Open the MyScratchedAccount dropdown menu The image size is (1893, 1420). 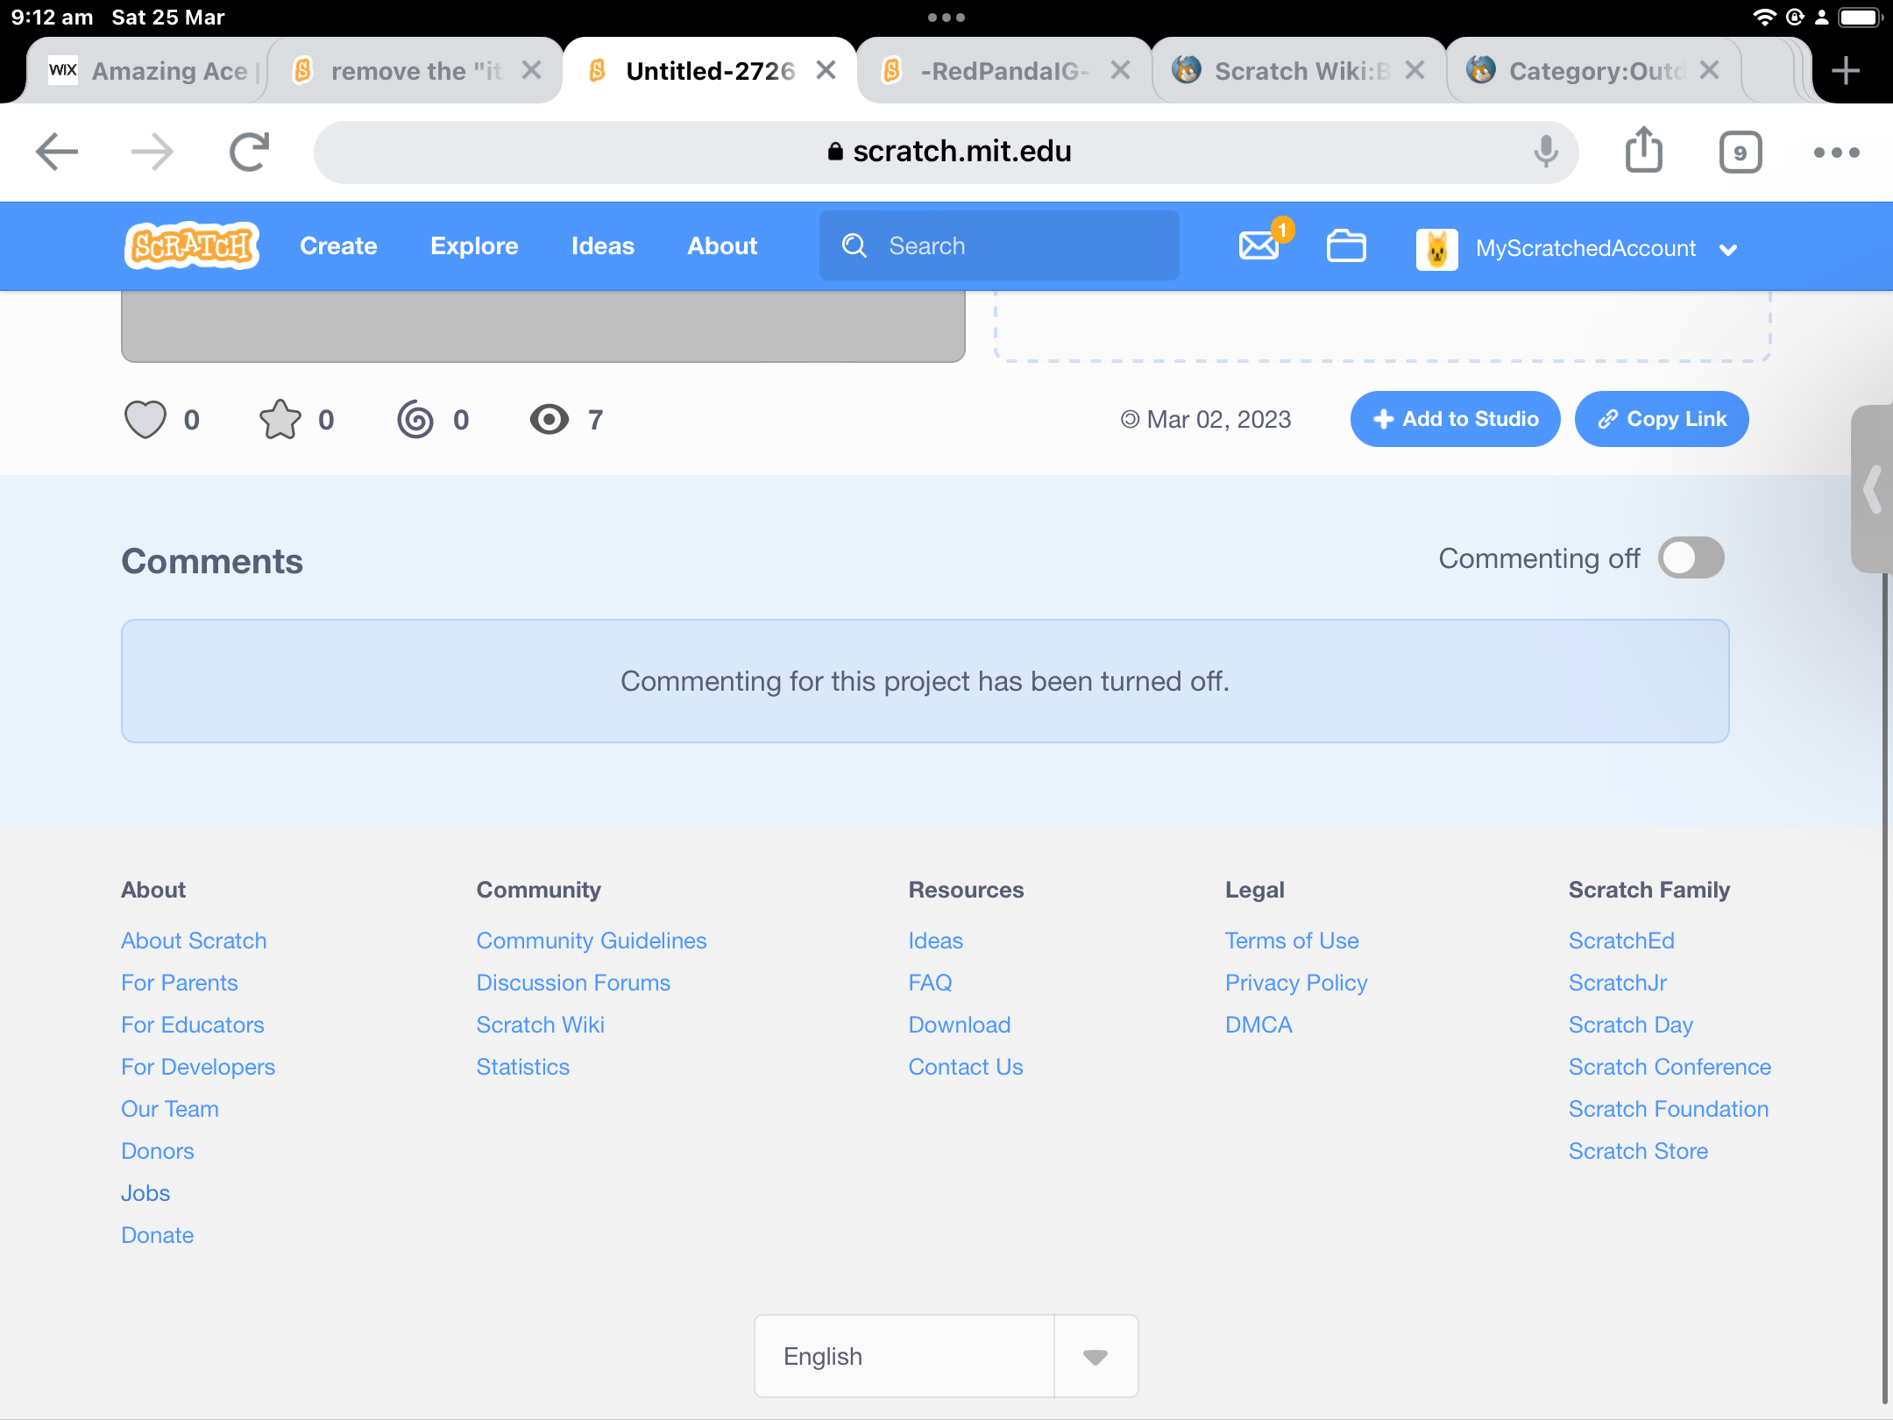pyautogui.click(x=1726, y=248)
